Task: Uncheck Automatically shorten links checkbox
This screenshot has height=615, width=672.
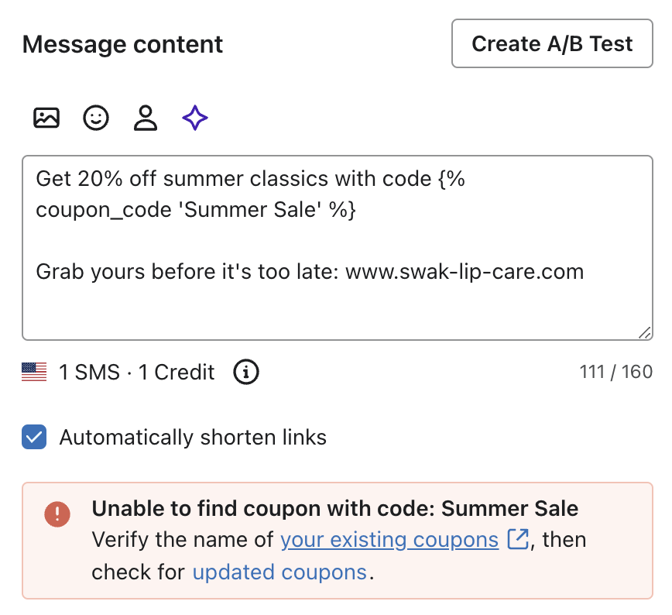Action: (34, 438)
